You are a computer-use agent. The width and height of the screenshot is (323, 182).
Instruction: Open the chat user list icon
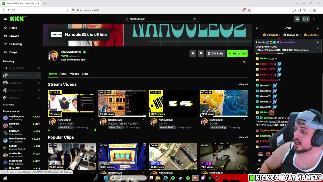point(318,28)
